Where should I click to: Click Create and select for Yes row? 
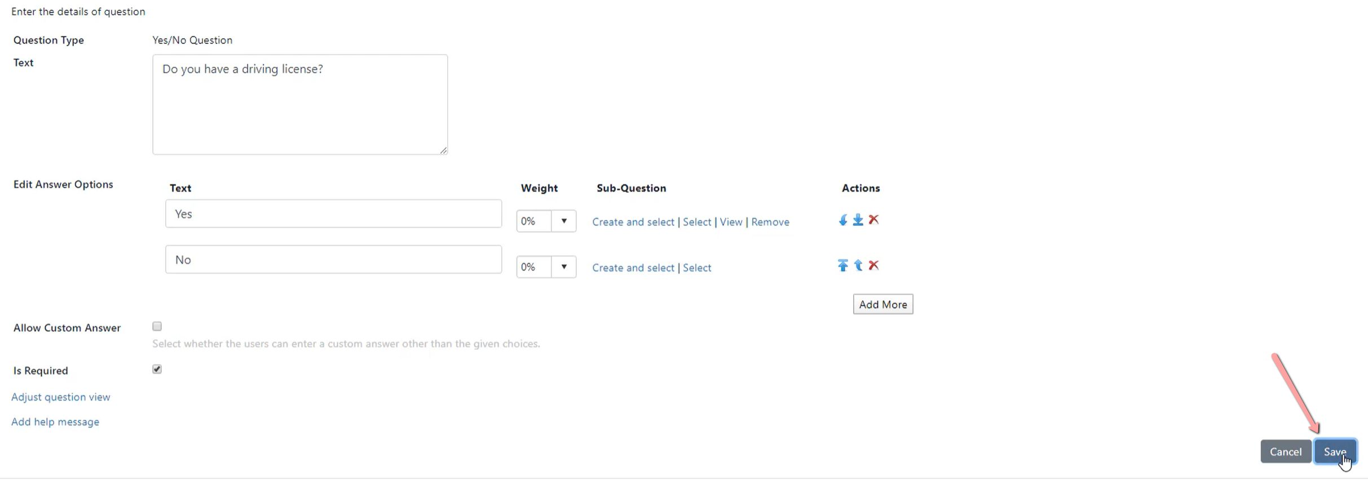(x=633, y=222)
